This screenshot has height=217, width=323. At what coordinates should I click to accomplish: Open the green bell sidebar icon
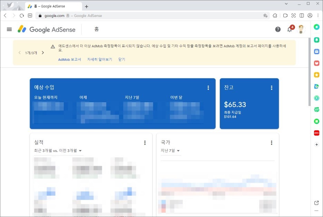point(316,40)
